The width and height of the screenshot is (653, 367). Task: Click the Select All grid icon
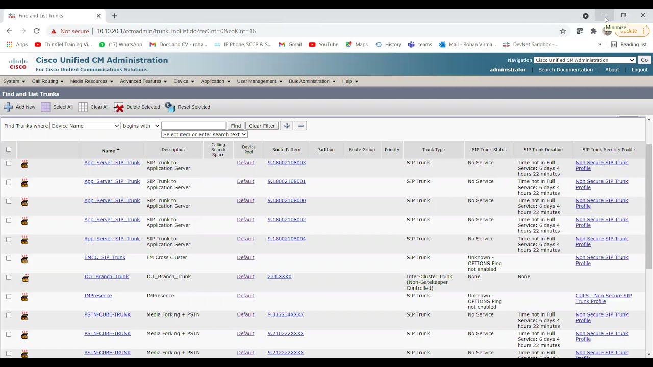tap(45, 107)
